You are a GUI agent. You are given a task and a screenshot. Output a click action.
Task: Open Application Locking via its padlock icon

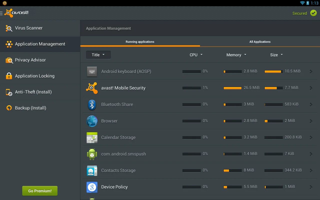(x=8, y=76)
